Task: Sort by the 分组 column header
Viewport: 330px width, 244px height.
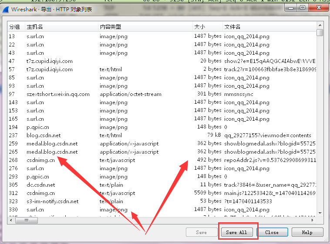Action: [16, 27]
